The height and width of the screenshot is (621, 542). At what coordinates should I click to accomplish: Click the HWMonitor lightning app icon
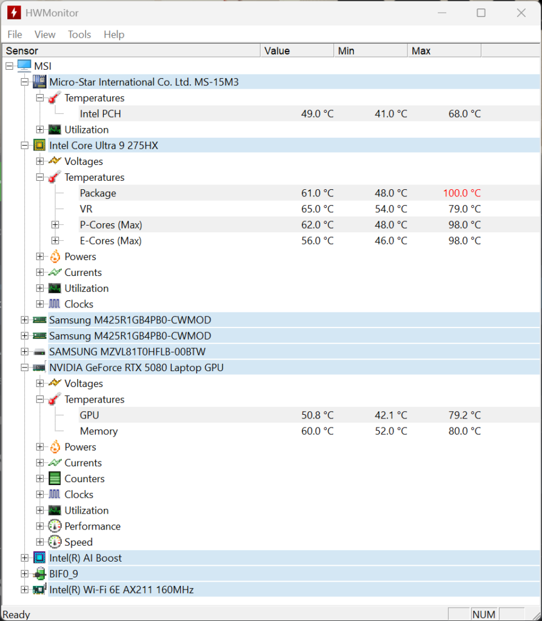tap(14, 13)
